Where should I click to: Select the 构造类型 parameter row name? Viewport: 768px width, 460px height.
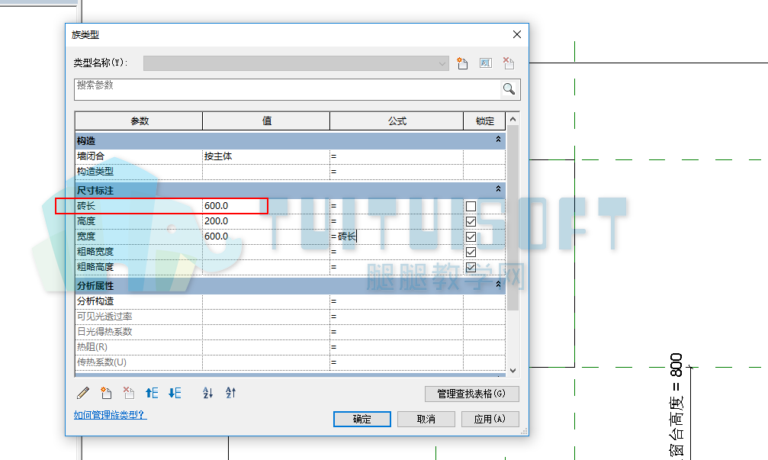pos(95,172)
